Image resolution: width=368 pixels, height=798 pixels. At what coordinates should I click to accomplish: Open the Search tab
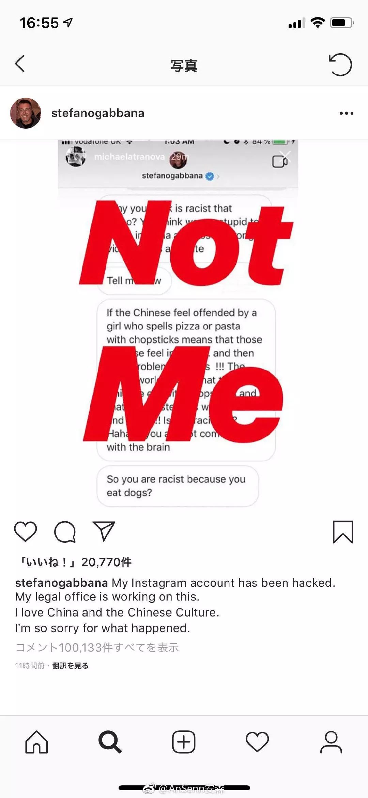tap(110, 742)
